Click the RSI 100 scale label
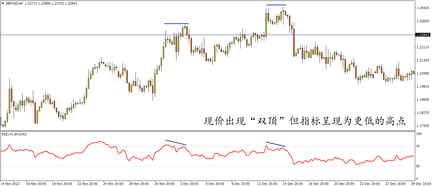This screenshot has height=187, width=432. [418, 134]
